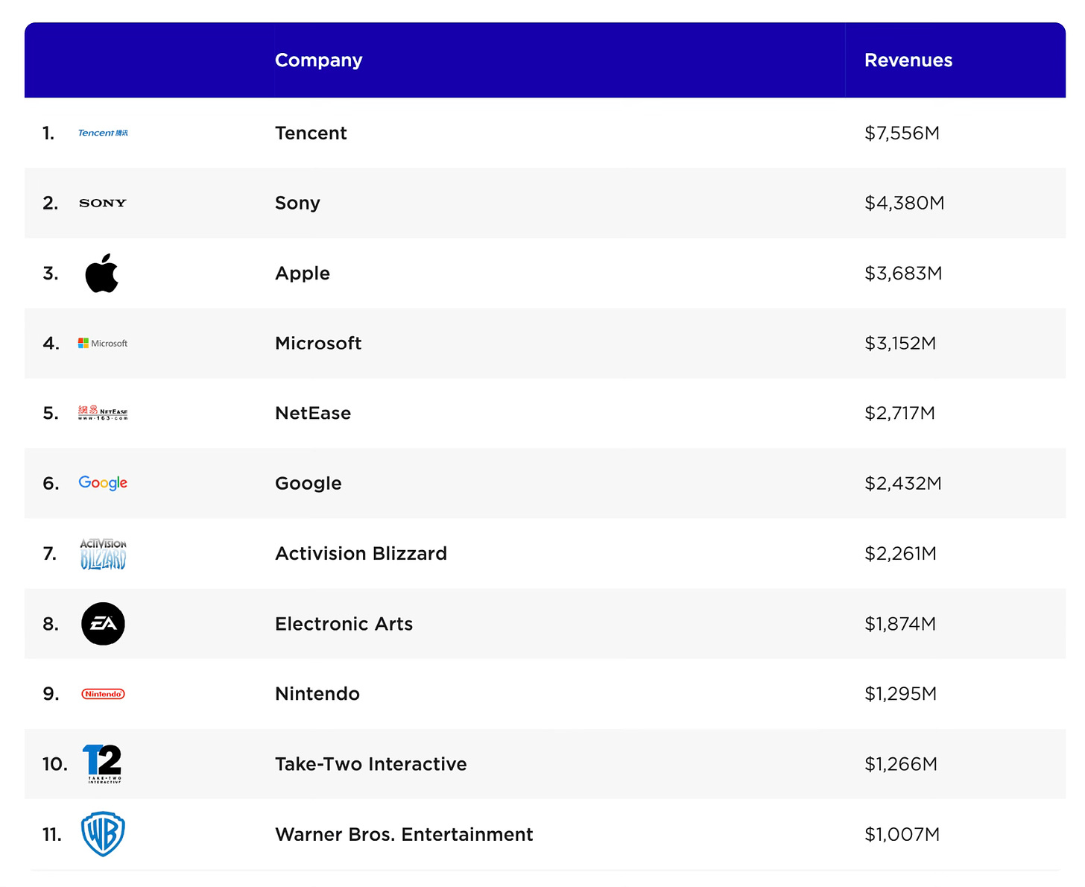Click the Warner Bros. Entertainment name
This screenshot has width=1085, height=887.
tap(404, 834)
